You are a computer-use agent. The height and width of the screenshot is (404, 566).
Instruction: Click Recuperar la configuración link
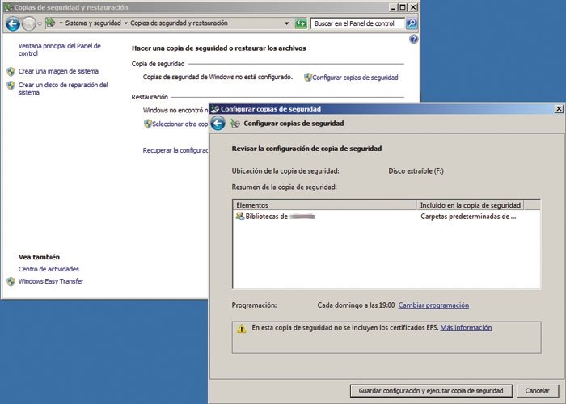click(x=175, y=150)
